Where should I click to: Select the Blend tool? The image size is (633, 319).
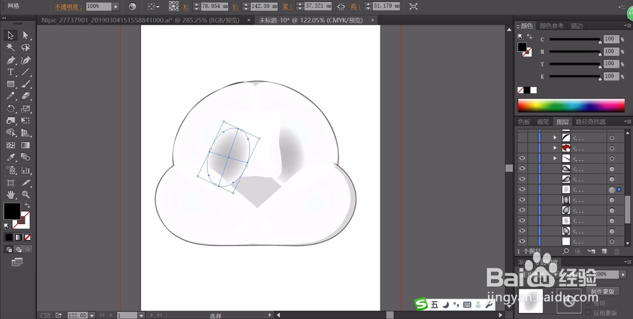[26, 158]
